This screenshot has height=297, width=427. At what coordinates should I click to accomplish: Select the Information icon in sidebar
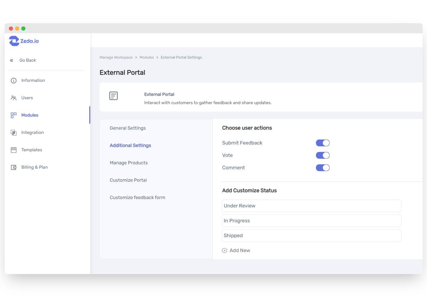14,80
